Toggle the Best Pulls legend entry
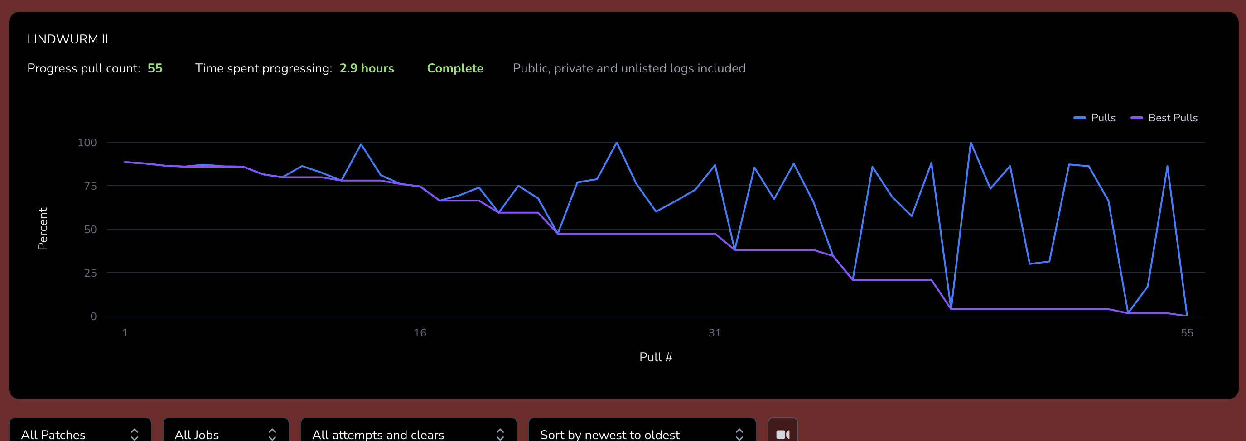This screenshot has height=441, width=1246. [x=1164, y=118]
